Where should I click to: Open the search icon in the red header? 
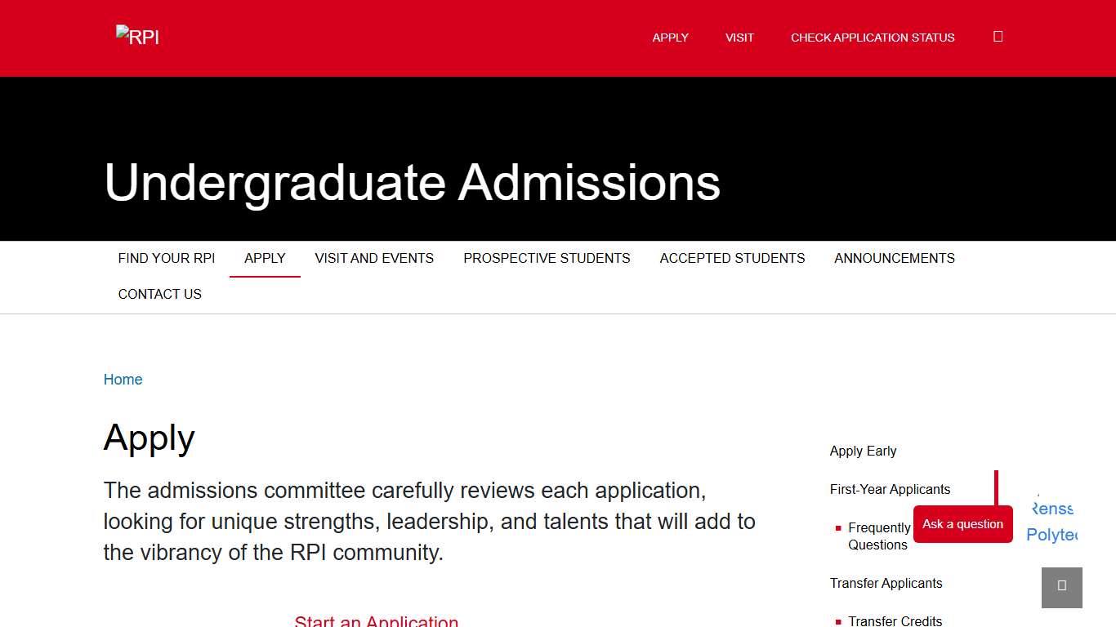pos(998,37)
